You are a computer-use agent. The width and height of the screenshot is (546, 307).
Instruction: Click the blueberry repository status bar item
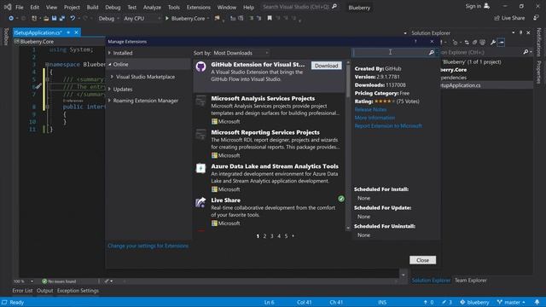pos(474,302)
